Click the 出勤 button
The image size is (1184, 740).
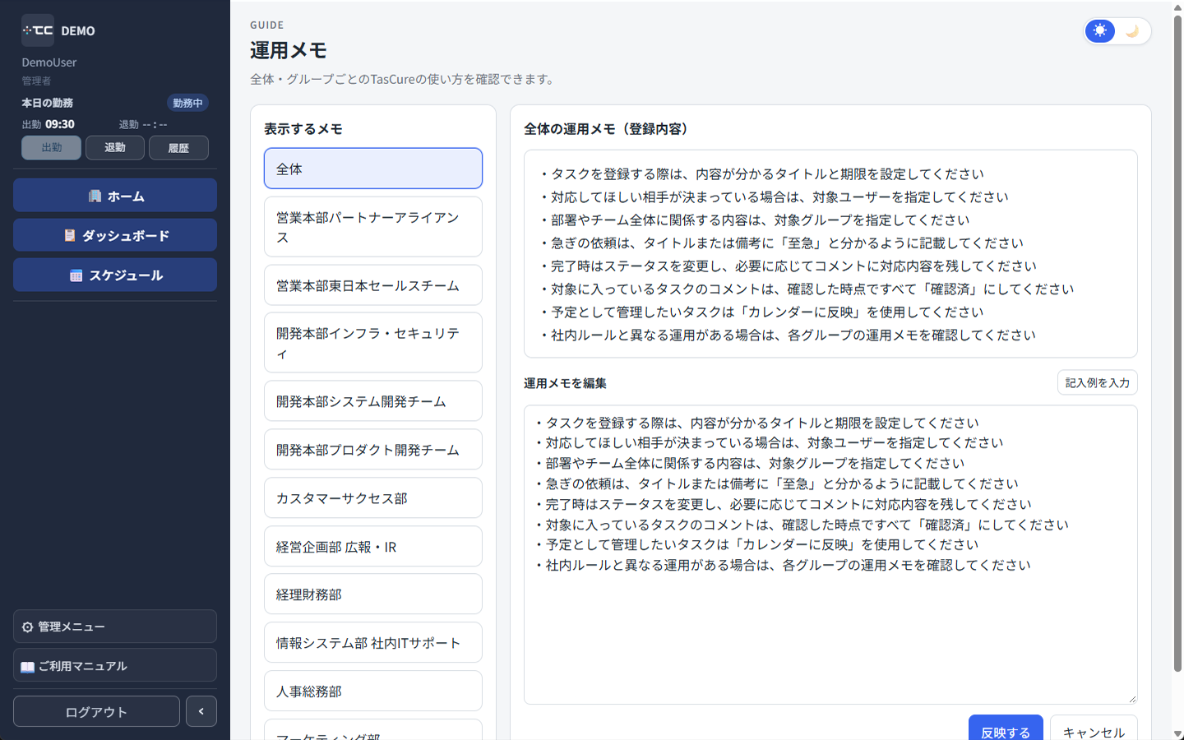(51, 148)
